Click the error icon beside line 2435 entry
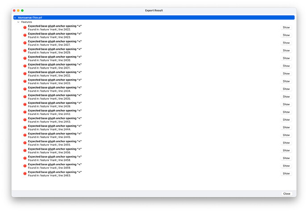The width and height of the screenshot is (308, 212). (25, 97)
